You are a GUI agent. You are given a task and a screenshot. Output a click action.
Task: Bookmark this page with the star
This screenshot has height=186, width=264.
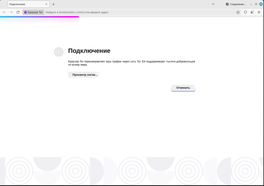click(x=238, y=12)
